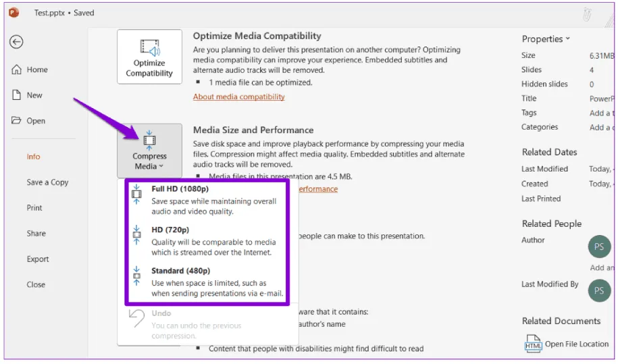
Task: Click the New document icon
Action: coord(17,95)
